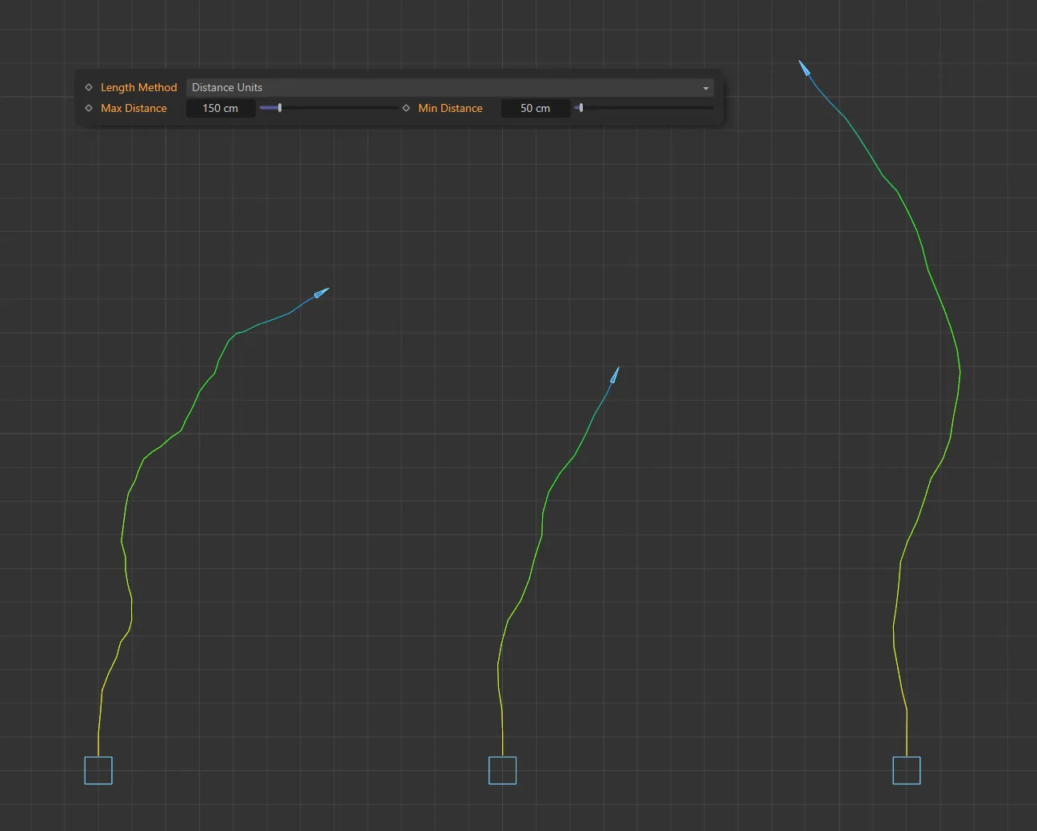Toggle keyframing on the Min Distance parameter
The image size is (1037, 831).
coord(406,108)
